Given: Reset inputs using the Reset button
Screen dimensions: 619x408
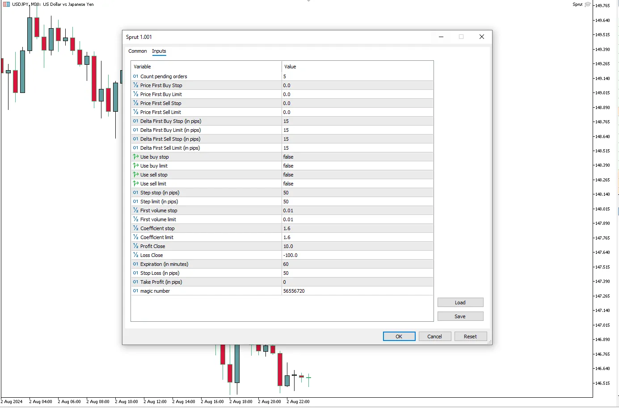Looking at the screenshot, I should (470, 336).
